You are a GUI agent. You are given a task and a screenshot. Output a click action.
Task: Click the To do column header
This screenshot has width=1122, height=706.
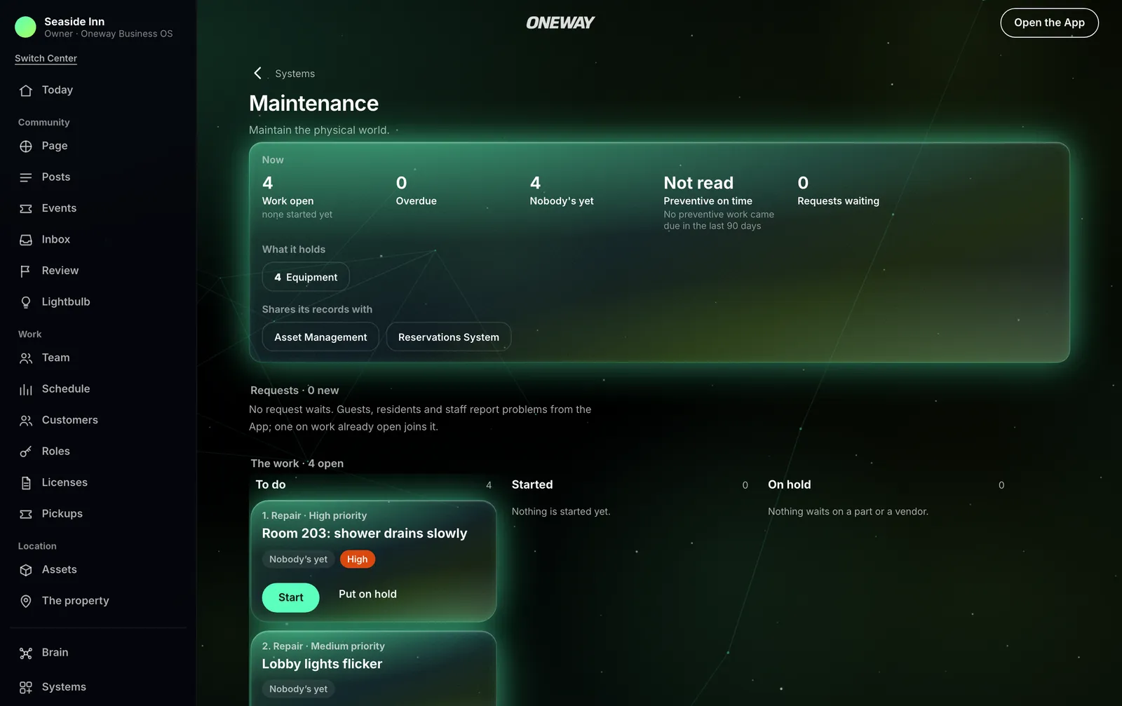pyautogui.click(x=271, y=484)
